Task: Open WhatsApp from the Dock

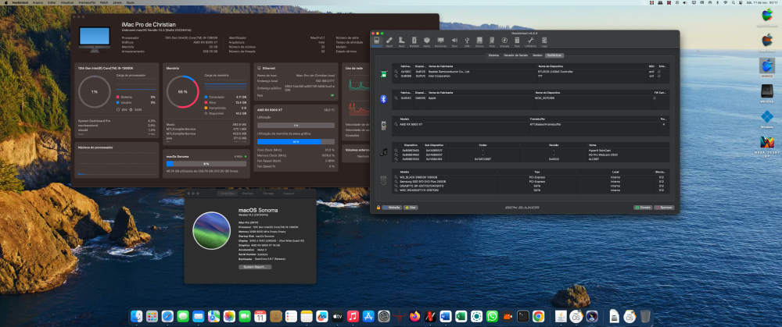Action: click(x=492, y=316)
